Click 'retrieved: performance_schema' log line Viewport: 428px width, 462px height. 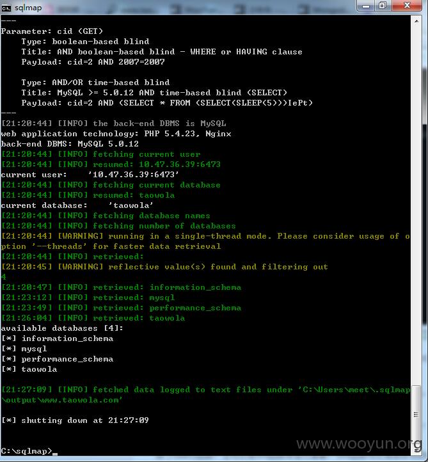(x=121, y=308)
